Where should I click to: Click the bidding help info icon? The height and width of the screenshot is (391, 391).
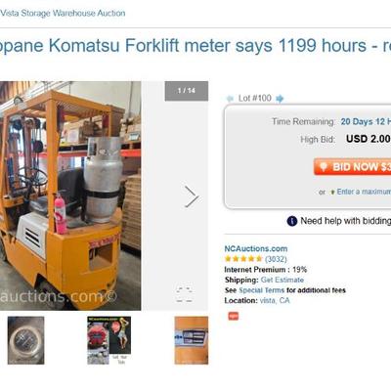pos(292,221)
